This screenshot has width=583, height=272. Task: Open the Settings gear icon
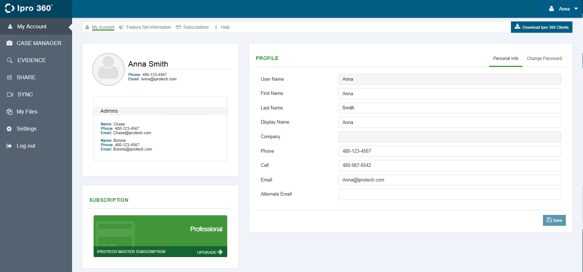point(9,129)
